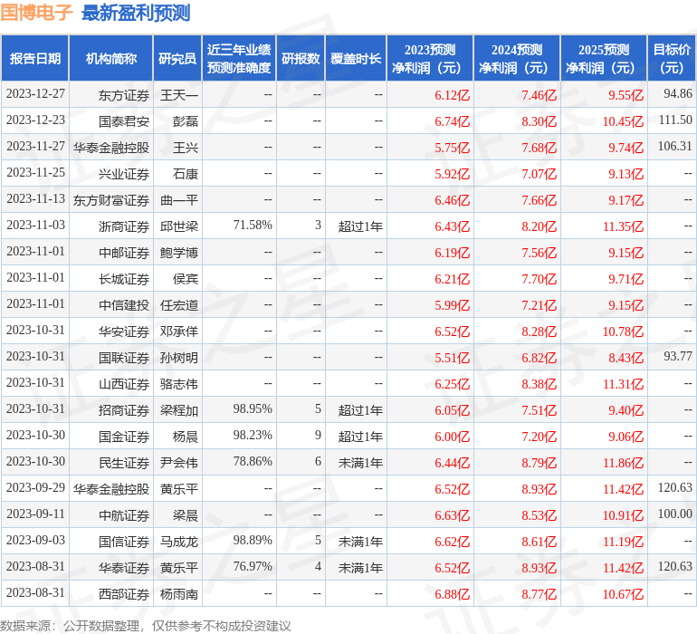Click target price 111.50
This screenshot has height=634, width=697.
675,120
